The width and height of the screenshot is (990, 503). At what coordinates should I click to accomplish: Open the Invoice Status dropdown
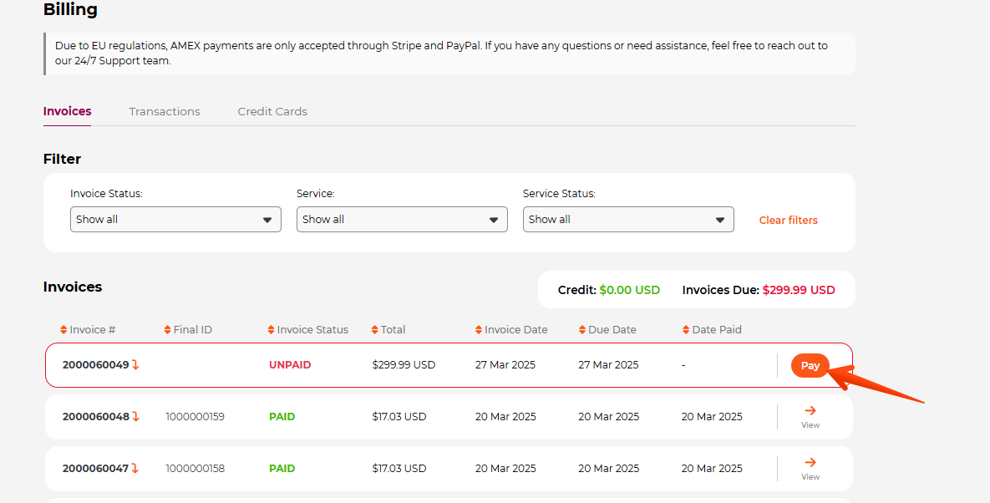pos(175,220)
